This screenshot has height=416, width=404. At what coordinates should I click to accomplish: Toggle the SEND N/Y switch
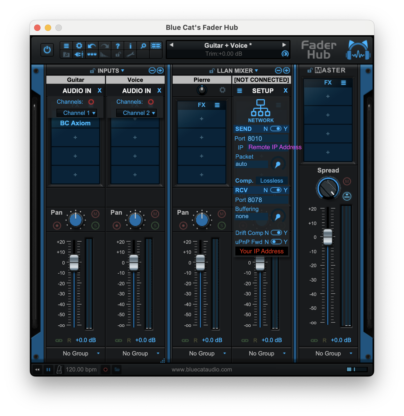coord(276,129)
